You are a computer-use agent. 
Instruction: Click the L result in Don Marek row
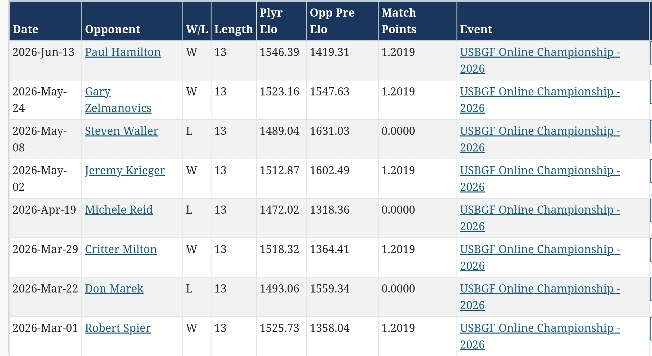pyautogui.click(x=189, y=289)
